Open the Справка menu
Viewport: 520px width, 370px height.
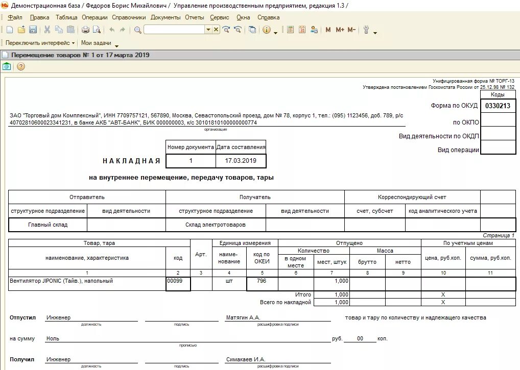[268, 17]
